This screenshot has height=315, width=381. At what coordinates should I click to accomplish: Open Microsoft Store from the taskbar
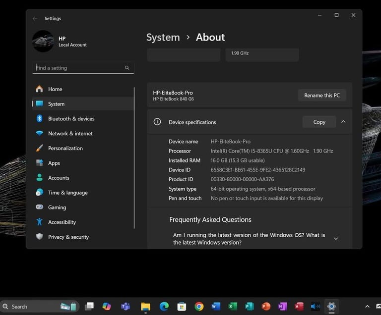pyautogui.click(x=182, y=306)
